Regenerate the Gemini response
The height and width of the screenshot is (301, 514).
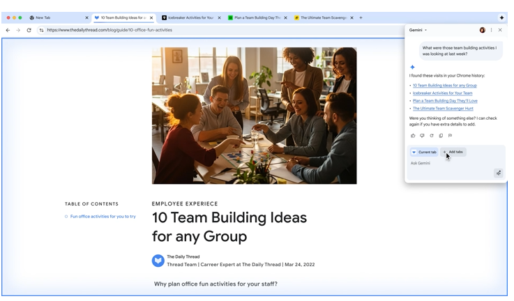[x=432, y=136]
